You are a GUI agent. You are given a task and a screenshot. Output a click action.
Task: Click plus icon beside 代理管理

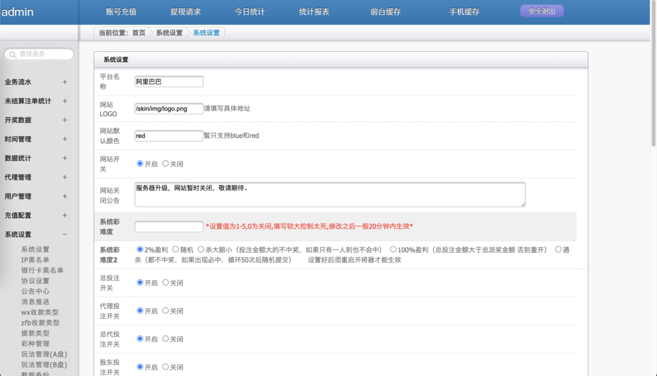(x=64, y=177)
